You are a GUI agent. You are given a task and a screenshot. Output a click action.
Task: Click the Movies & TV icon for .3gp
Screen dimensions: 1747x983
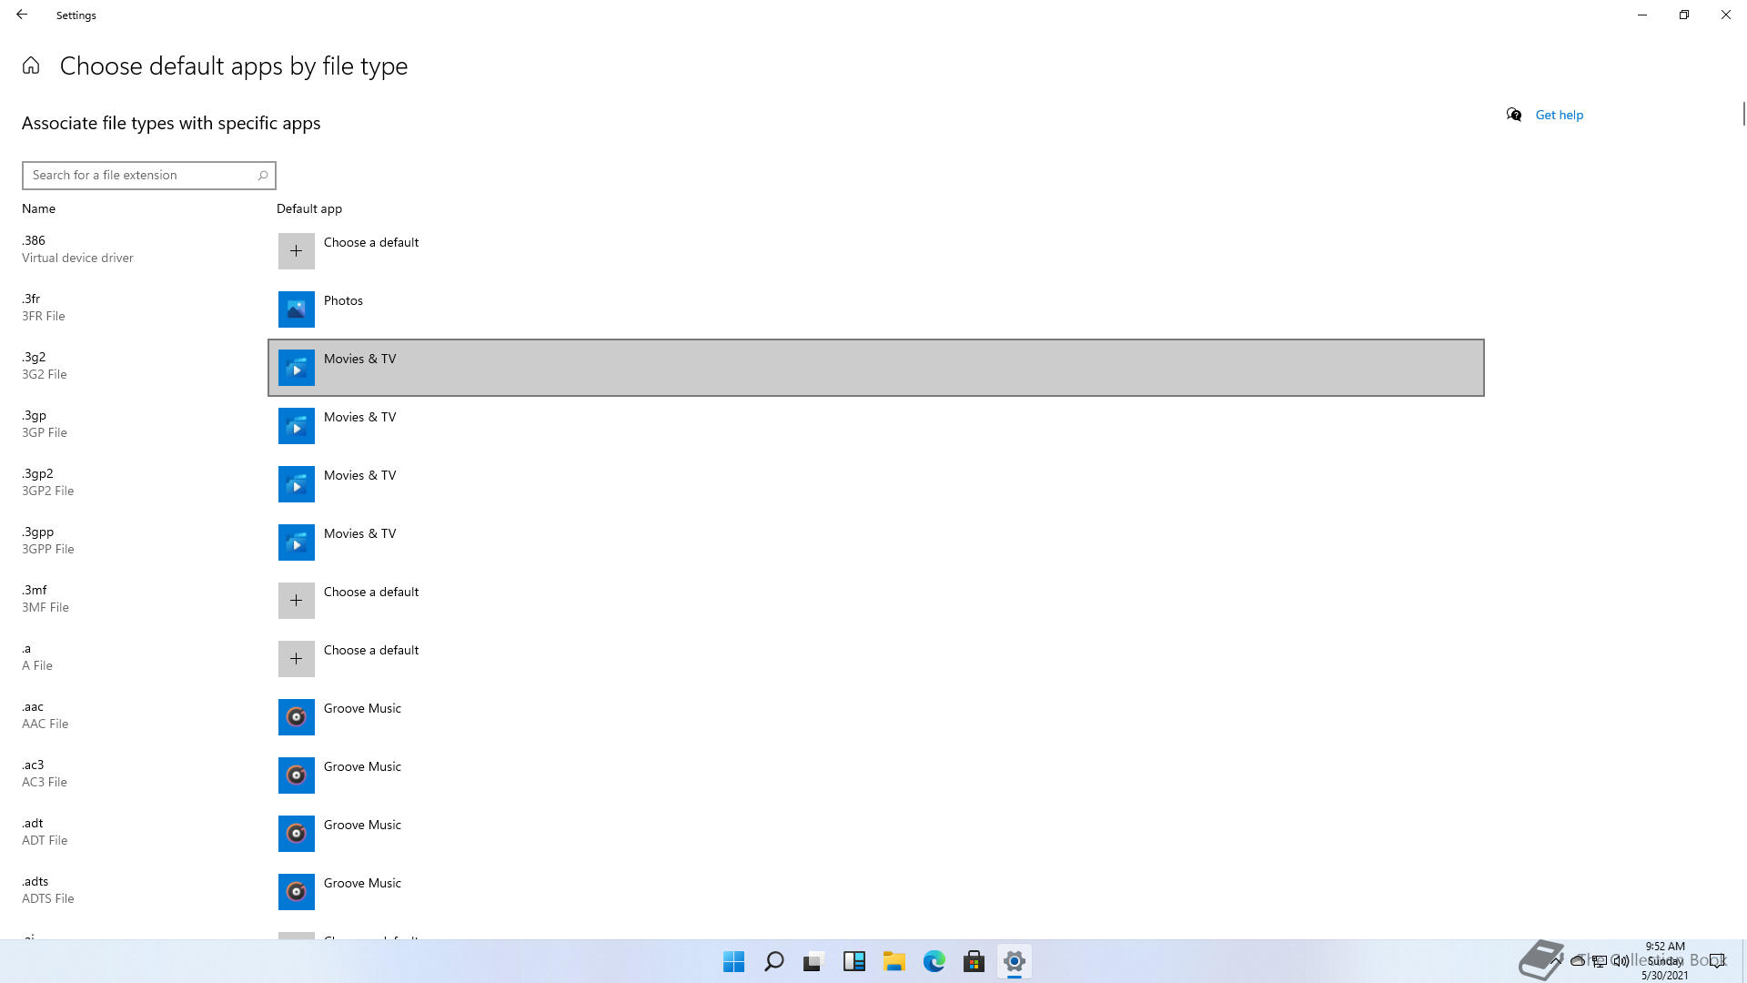pyautogui.click(x=296, y=426)
